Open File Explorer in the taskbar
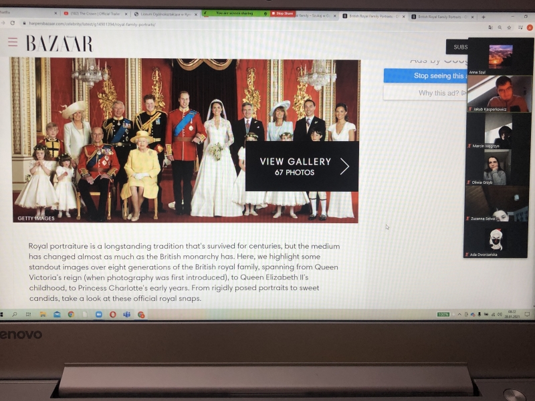Screen dimensions: 535x401 coord(43,314)
